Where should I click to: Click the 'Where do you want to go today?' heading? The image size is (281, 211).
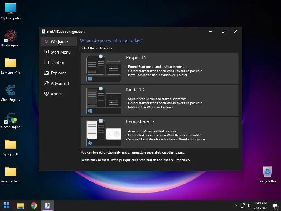click(111, 41)
